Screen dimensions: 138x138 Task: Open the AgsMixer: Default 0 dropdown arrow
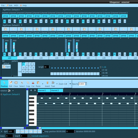pos(22,9)
